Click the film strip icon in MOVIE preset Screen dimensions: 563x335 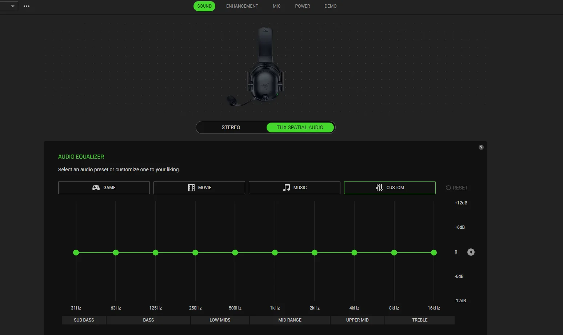point(191,188)
